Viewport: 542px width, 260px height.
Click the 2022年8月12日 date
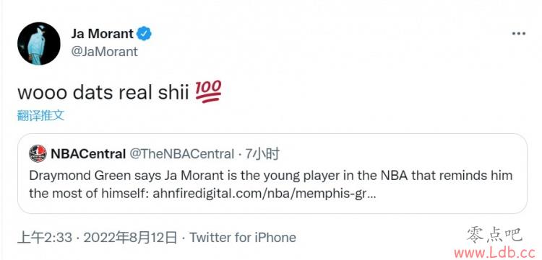click(130, 238)
